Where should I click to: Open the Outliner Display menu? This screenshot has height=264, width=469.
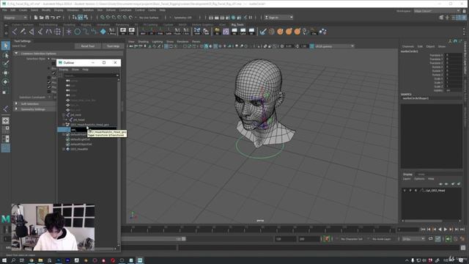click(64, 70)
